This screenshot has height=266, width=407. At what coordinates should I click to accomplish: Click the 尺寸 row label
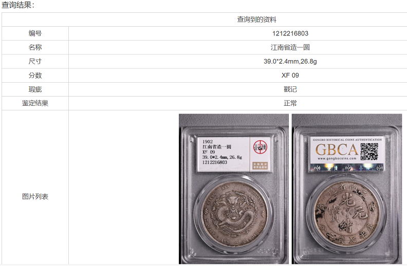35,62
